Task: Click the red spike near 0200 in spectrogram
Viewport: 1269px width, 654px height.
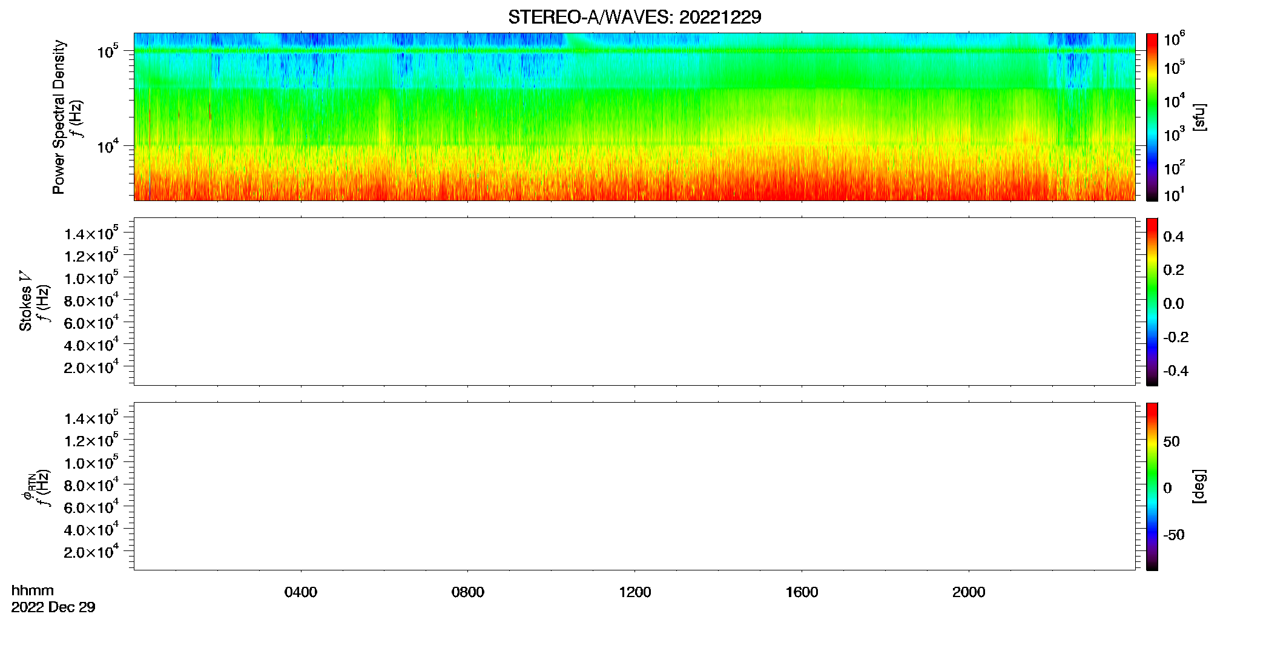Action: [x=210, y=111]
